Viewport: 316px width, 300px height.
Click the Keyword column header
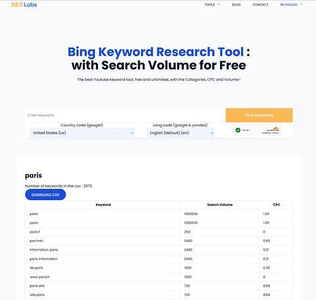coord(103,205)
